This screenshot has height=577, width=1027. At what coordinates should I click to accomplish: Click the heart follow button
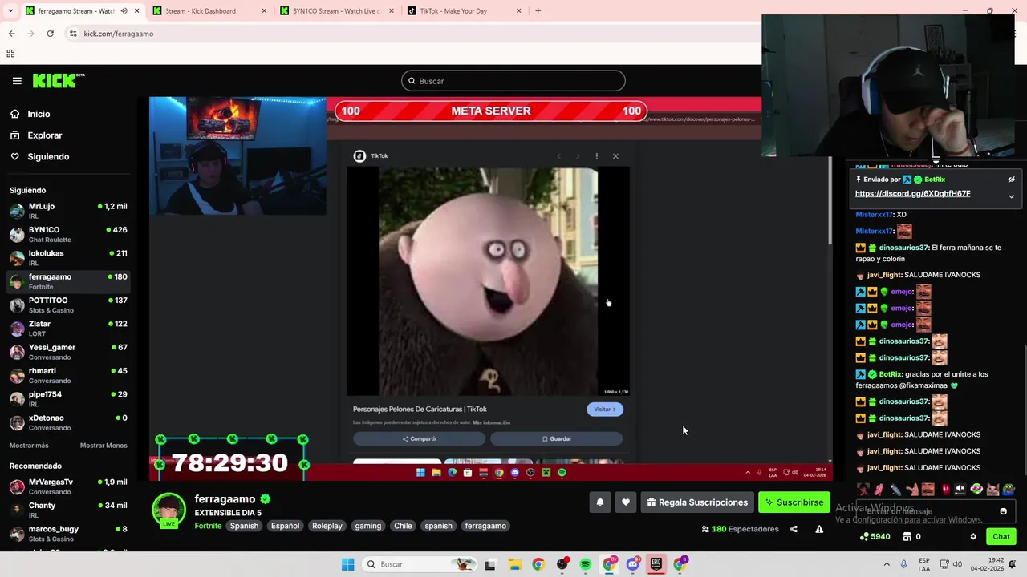626,502
